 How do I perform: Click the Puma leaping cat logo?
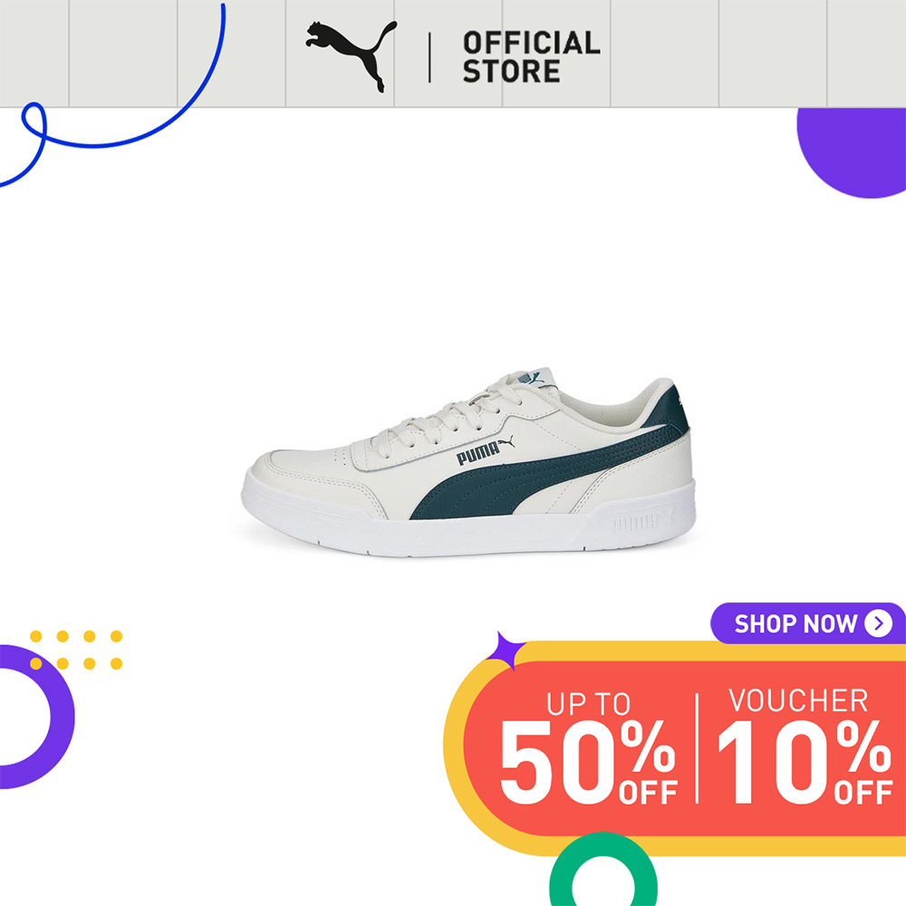351,56
